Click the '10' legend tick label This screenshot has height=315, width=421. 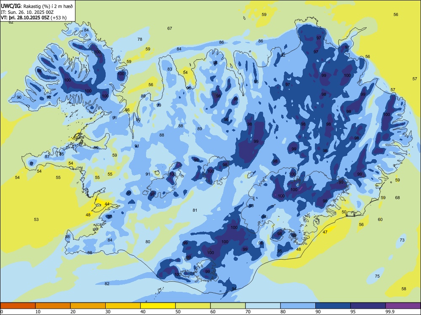(38, 312)
